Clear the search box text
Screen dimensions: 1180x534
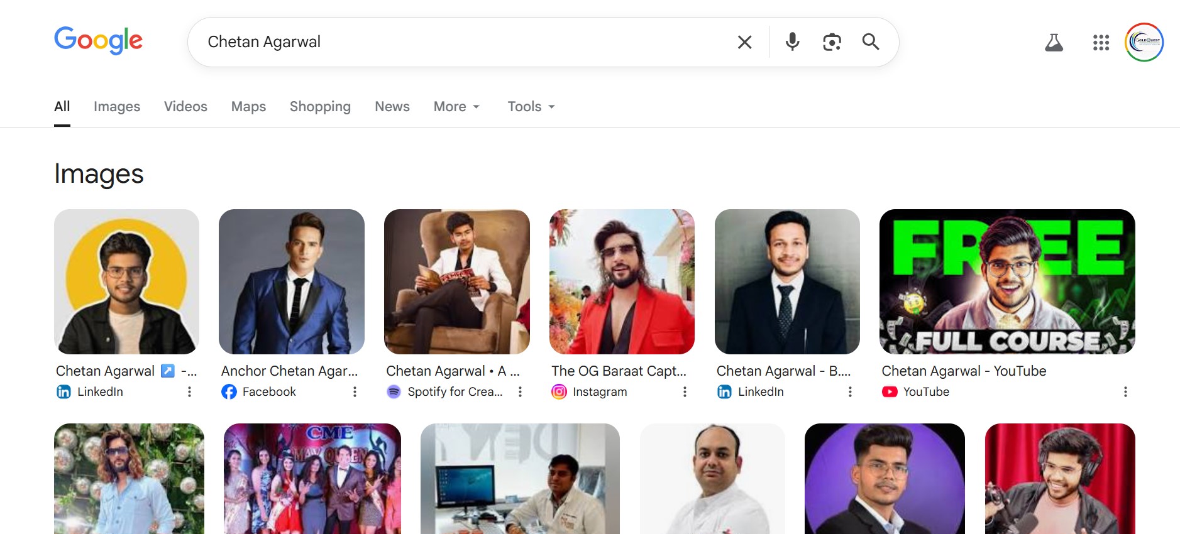pos(744,42)
